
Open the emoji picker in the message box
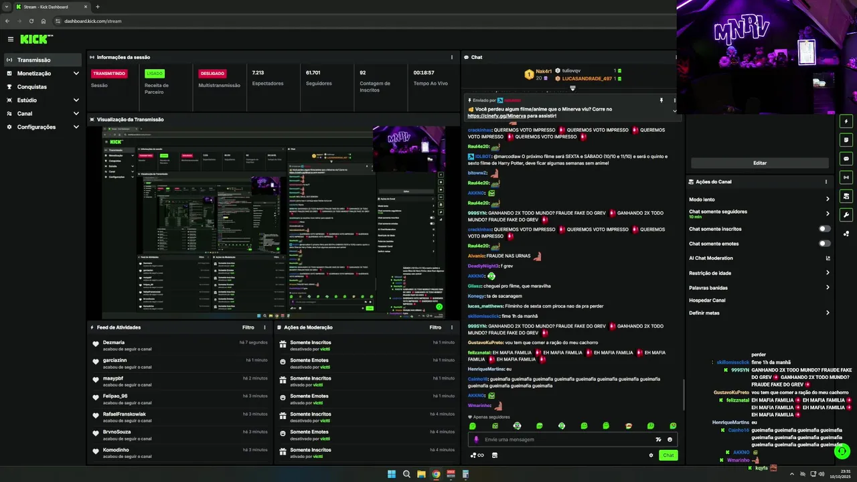tap(670, 440)
